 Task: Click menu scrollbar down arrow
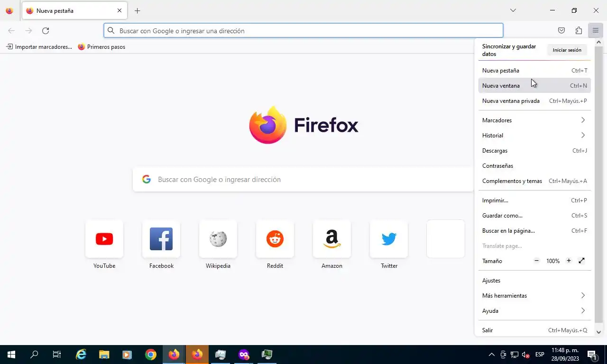tap(598, 332)
